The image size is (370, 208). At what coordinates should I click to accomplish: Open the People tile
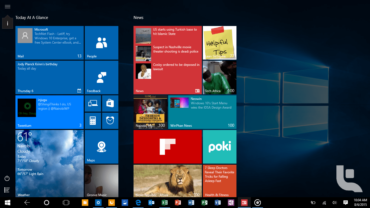tap(102, 43)
